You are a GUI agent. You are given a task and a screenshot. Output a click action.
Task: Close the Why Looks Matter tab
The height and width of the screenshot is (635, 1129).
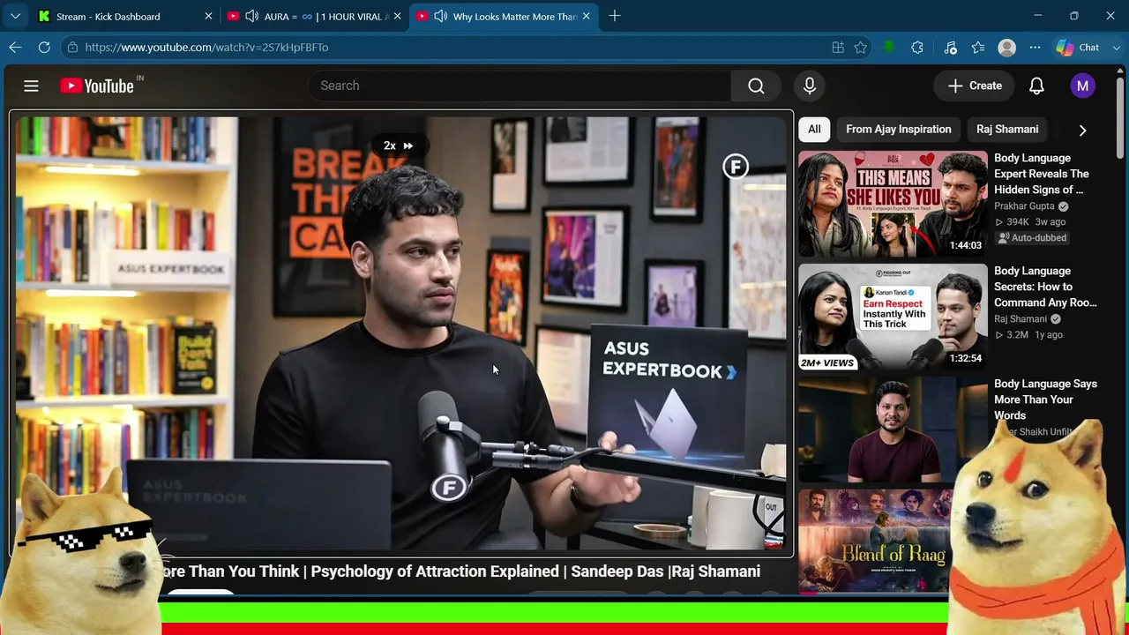(586, 16)
